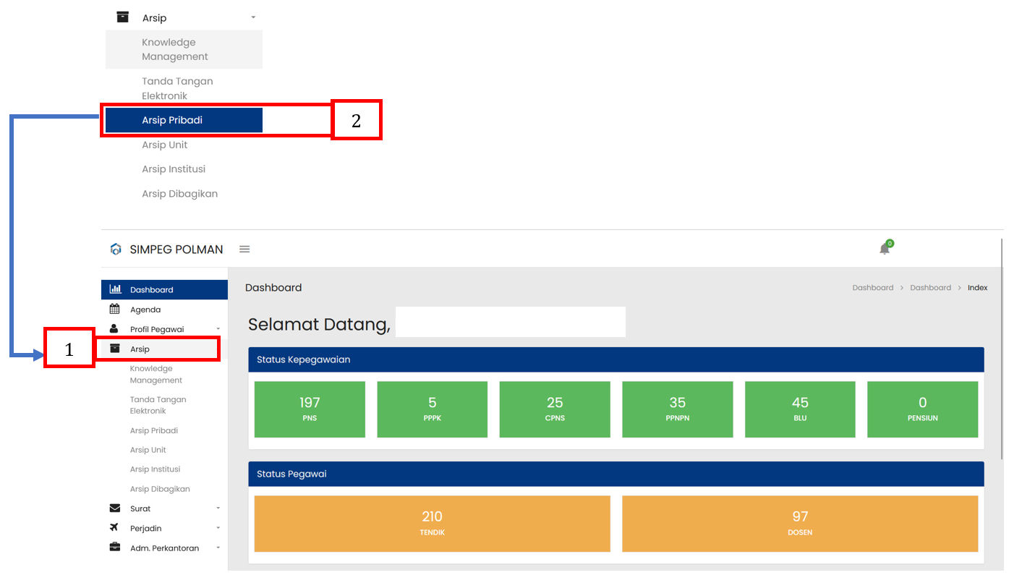Expand the Adm. Perkantoran menu caret
The width and height of the screenshot is (1009, 575).
pyautogui.click(x=218, y=548)
